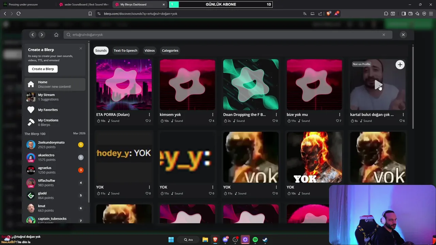Screen dimensions: 436x245
Task: Open agraelus leaderboard entry
Action: (55, 170)
